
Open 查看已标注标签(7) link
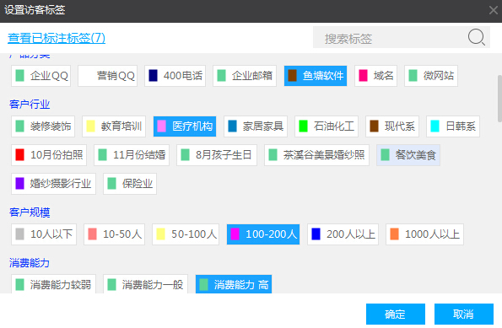(x=57, y=38)
